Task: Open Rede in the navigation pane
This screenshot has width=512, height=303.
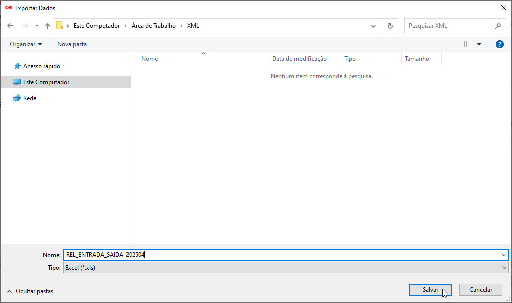Action: click(x=30, y=98)
